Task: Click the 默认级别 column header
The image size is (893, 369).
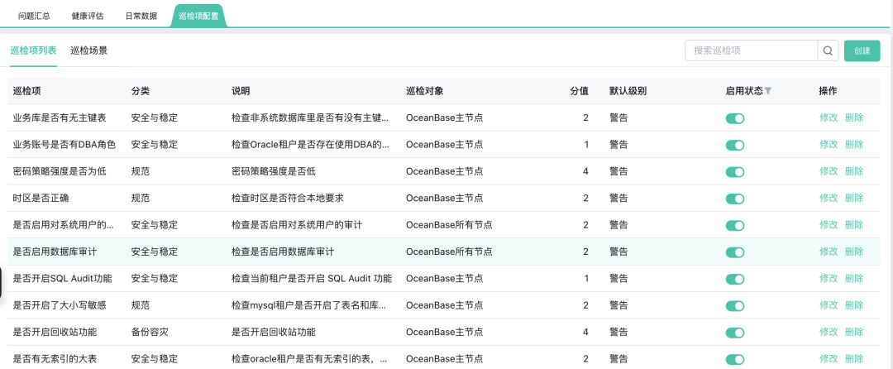Action: (628, 91)
